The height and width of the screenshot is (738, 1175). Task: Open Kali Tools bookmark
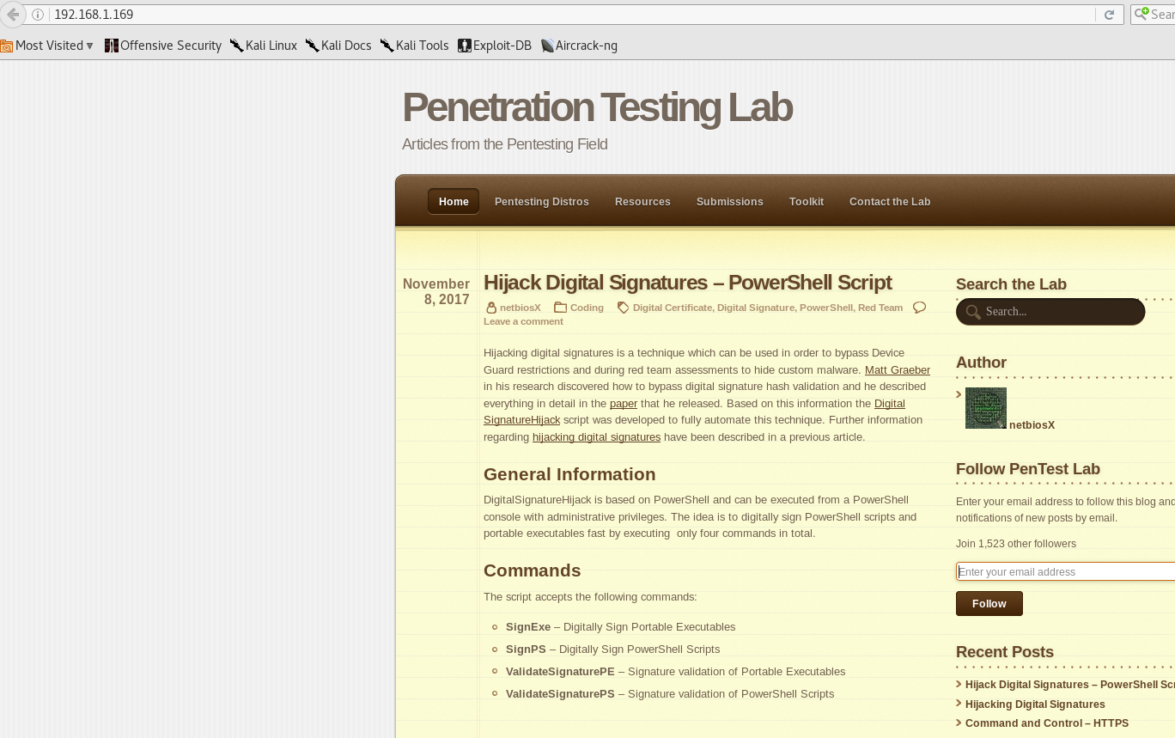(414, 46)
